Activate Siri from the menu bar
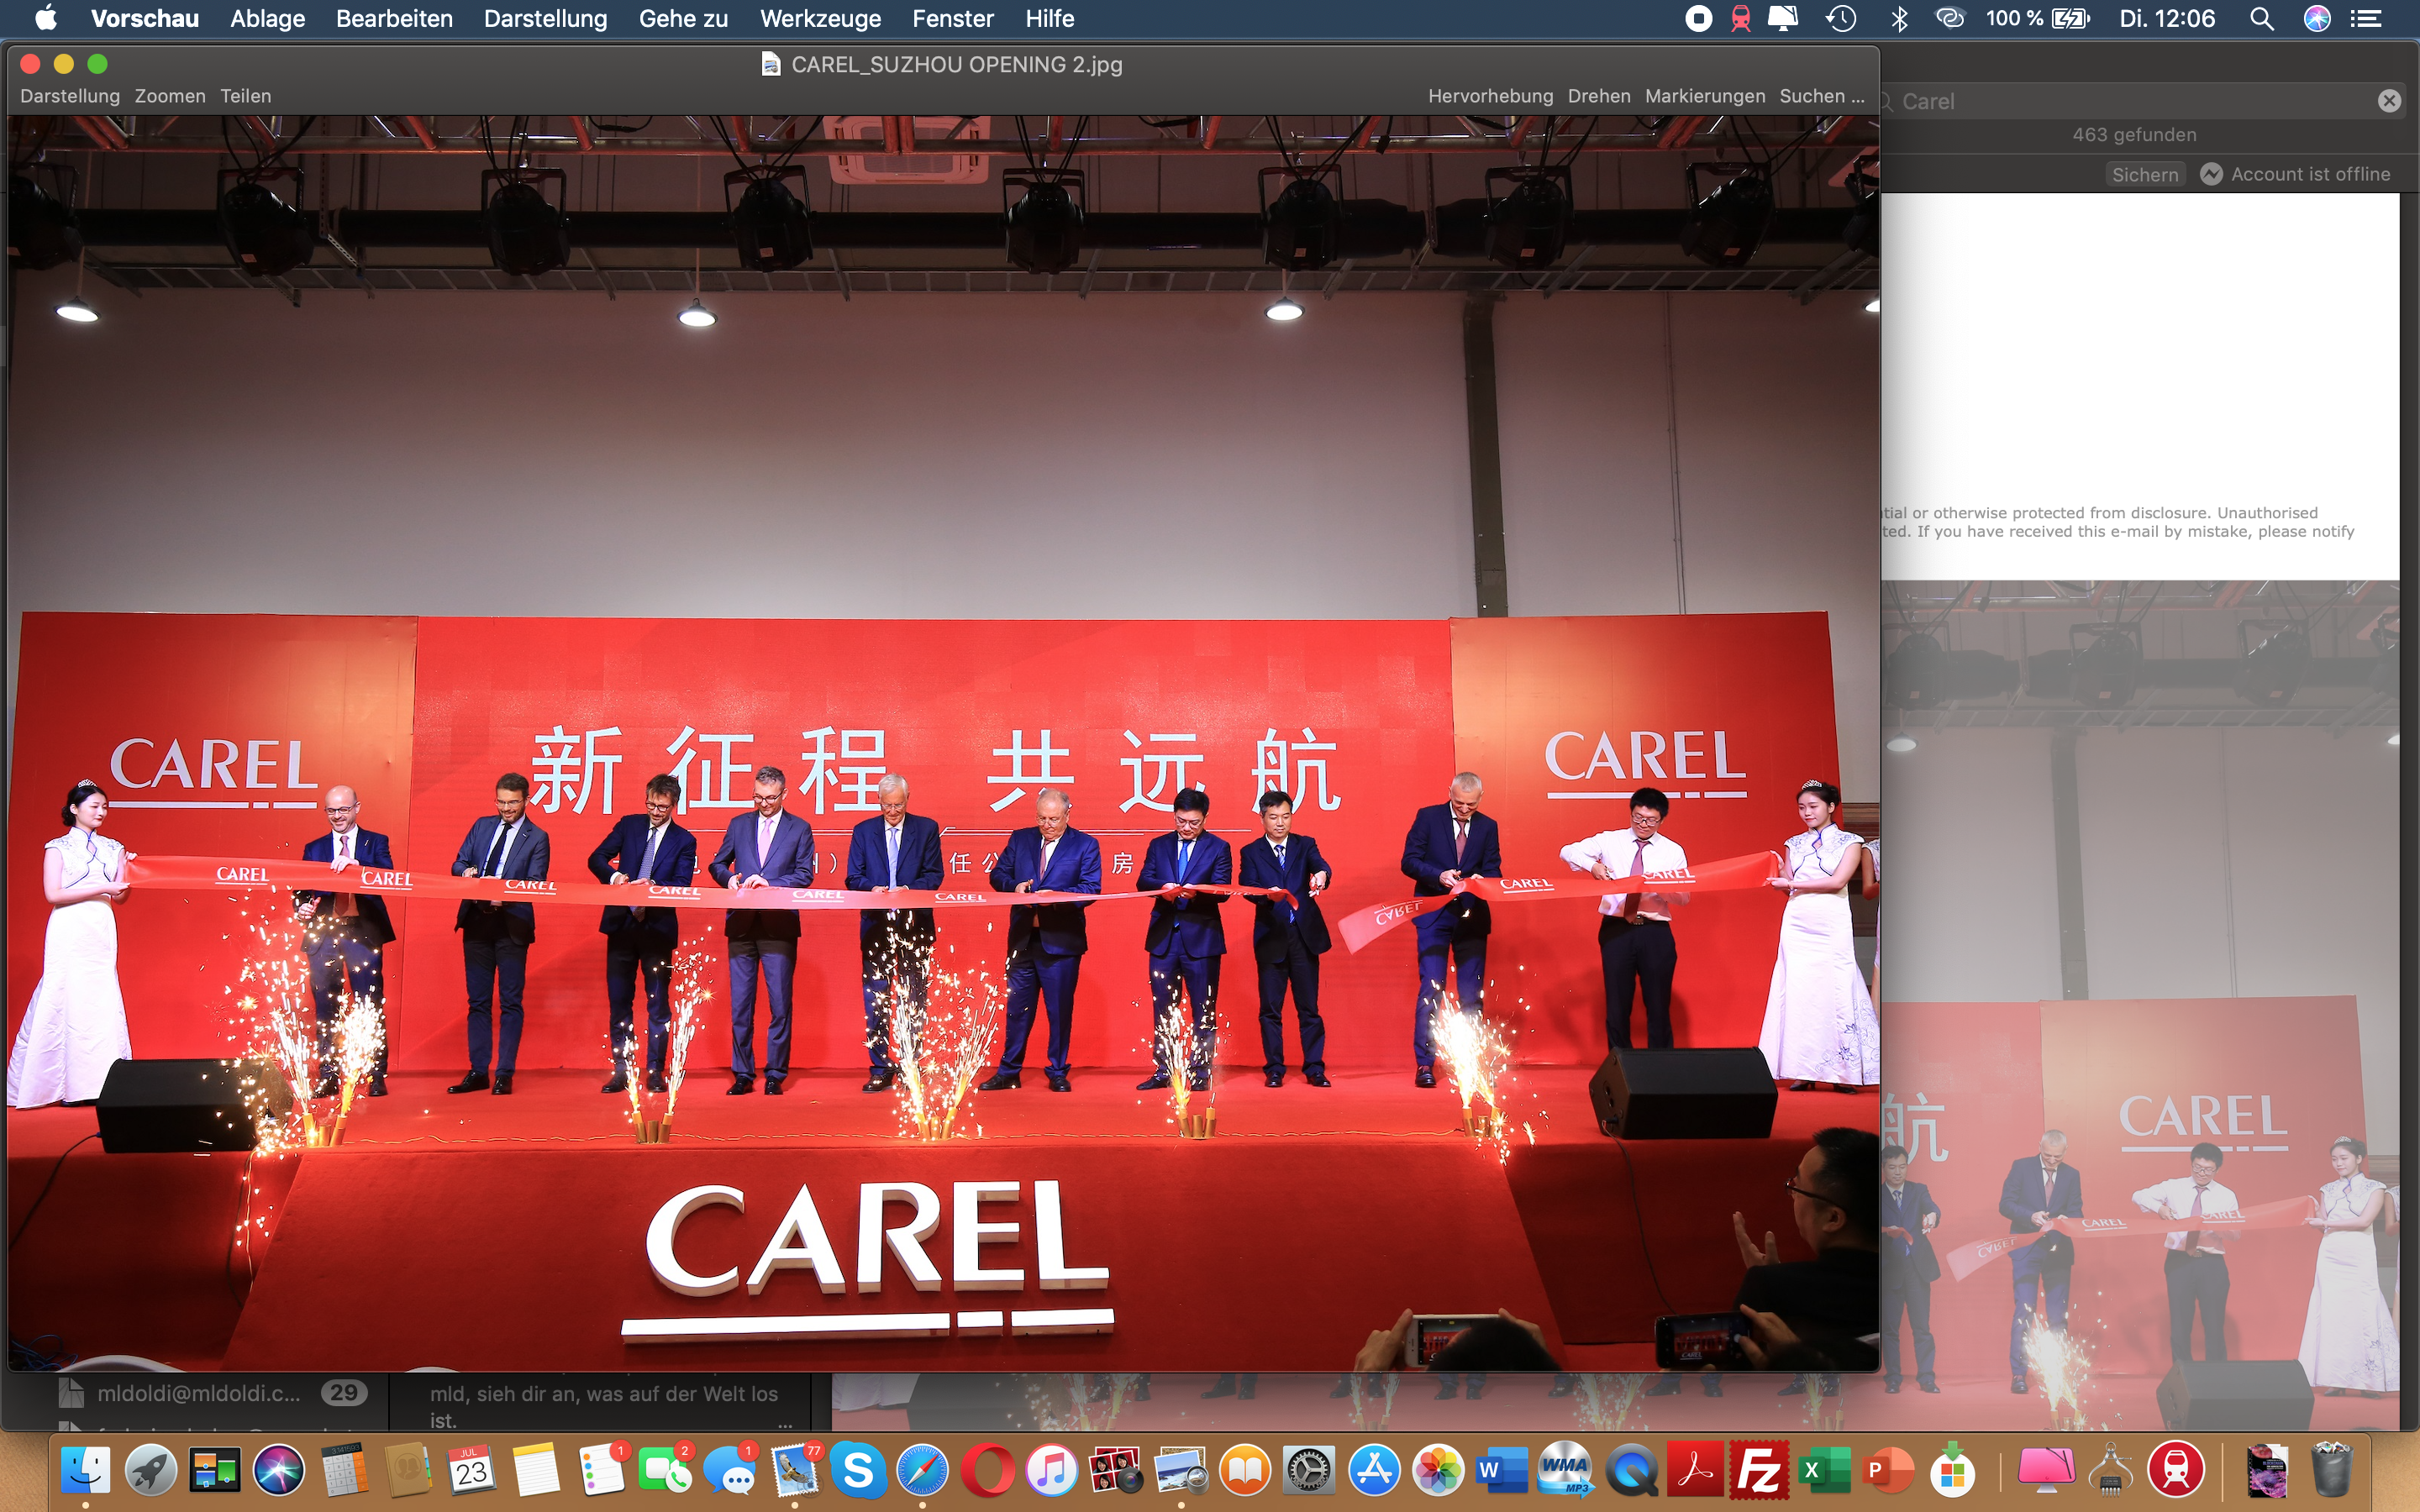The height and width of the screenshot is (1512, 2420). (2317, 18)
